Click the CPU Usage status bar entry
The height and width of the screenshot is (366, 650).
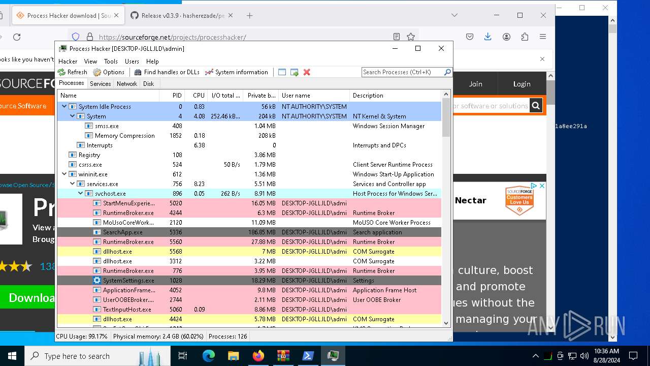pyautogui.click(x=82, y=337)
